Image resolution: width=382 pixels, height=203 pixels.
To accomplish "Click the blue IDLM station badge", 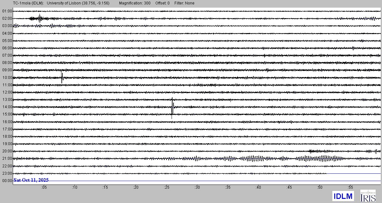I will tap(343, 196).
